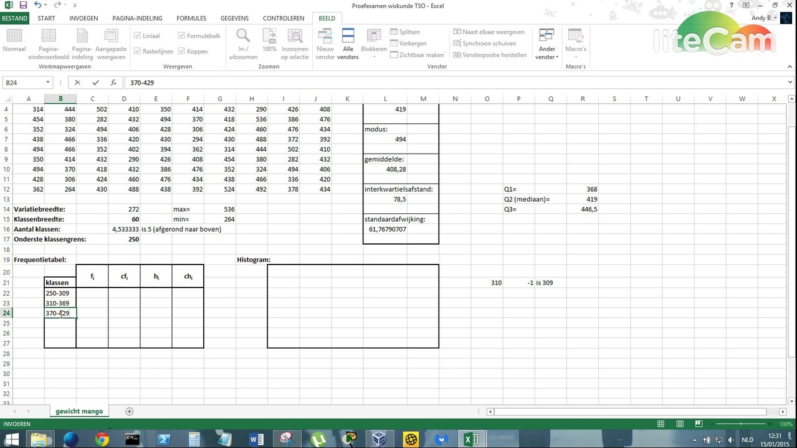797x448 pixels.
Task: Open the In-/uitzoomen zoom dialog
Action: click(243, 44)
